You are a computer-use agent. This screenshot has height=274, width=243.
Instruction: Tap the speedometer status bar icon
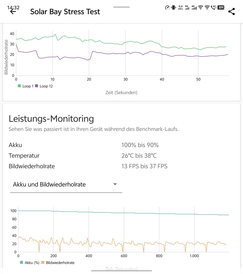167,8
